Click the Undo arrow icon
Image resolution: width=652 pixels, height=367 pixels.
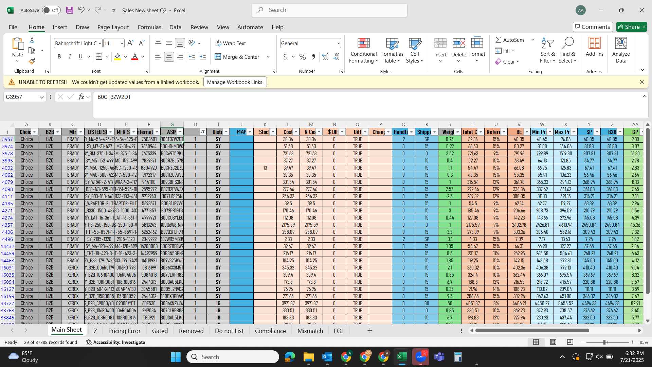click(x=81, y=10)
